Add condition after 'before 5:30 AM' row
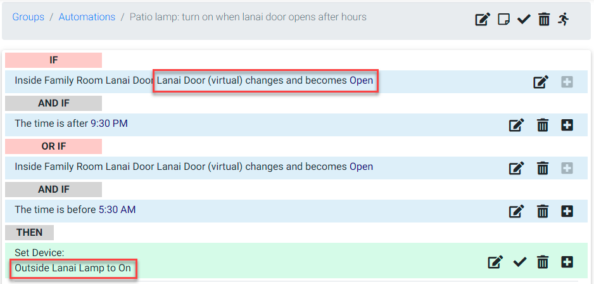594x284 pixels. 567,211
